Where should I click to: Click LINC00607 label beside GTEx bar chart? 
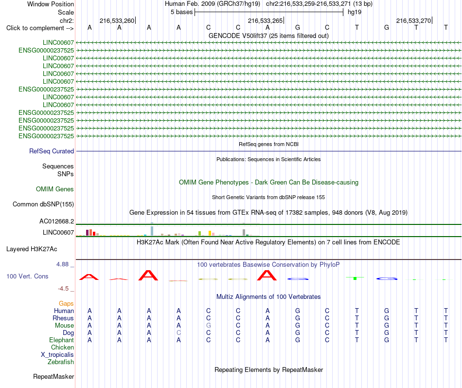[x=58, y=233]
